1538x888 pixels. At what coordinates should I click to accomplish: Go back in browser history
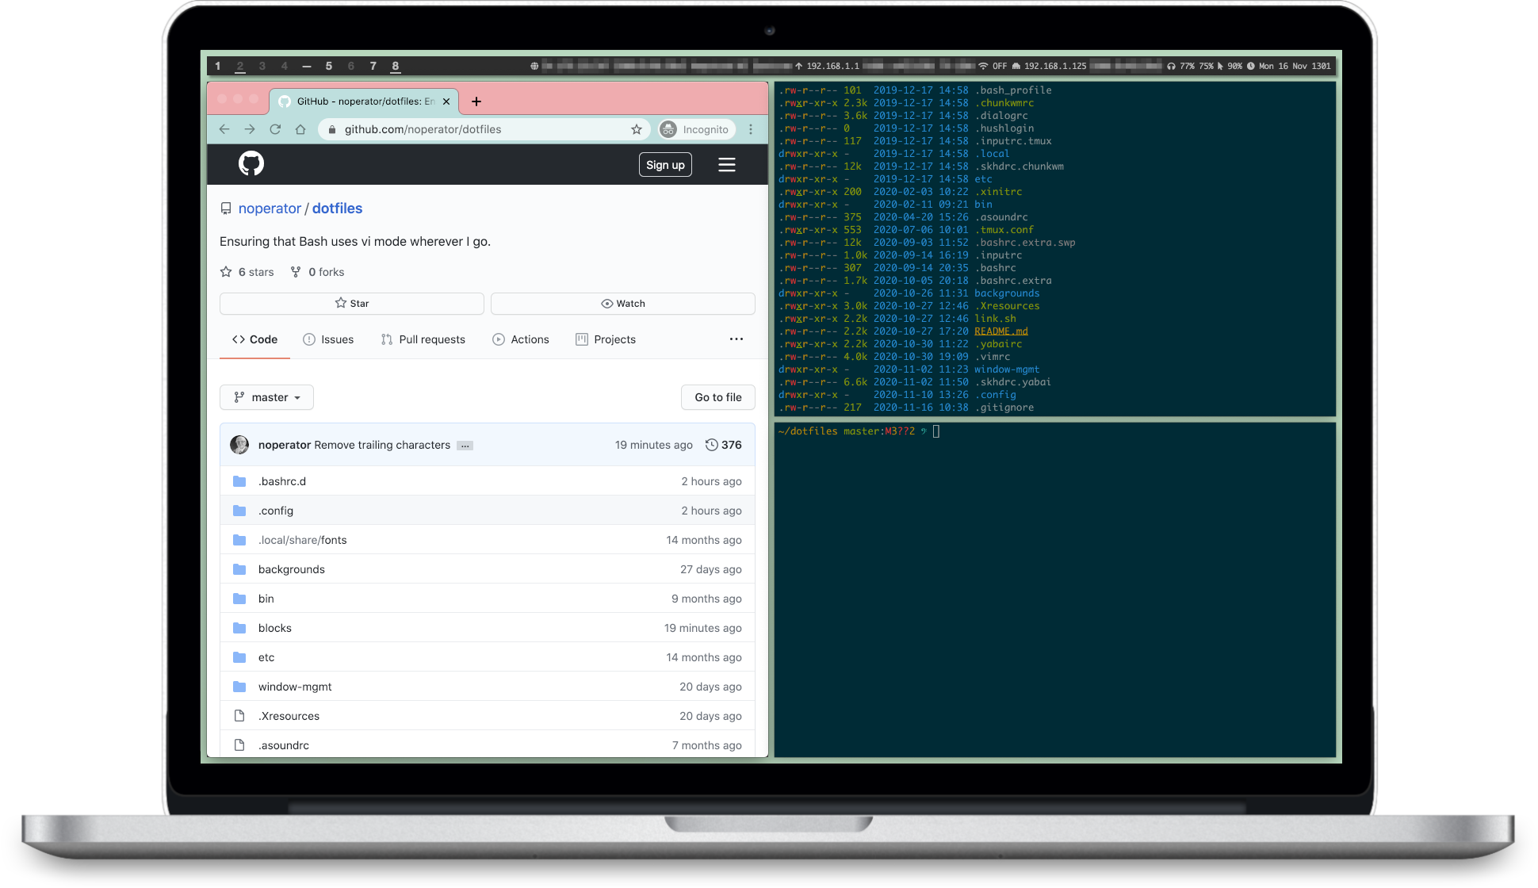pyautogui.click(x=224, y=129)
